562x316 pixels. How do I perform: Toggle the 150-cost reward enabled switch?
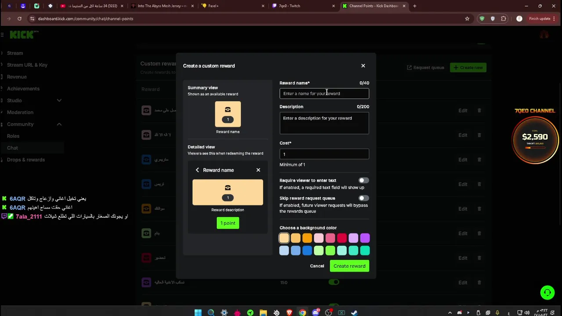[x=334, y=282]
